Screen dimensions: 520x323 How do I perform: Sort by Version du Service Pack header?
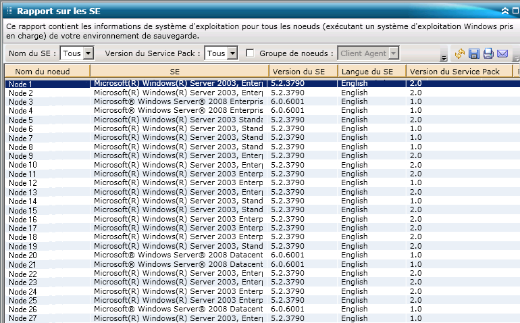pos(459,72)
